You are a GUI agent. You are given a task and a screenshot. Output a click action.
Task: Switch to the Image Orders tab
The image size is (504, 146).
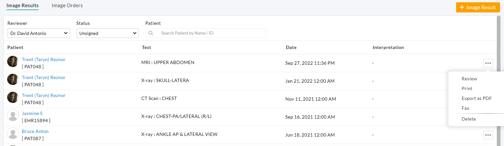click(x=67, y=6)
